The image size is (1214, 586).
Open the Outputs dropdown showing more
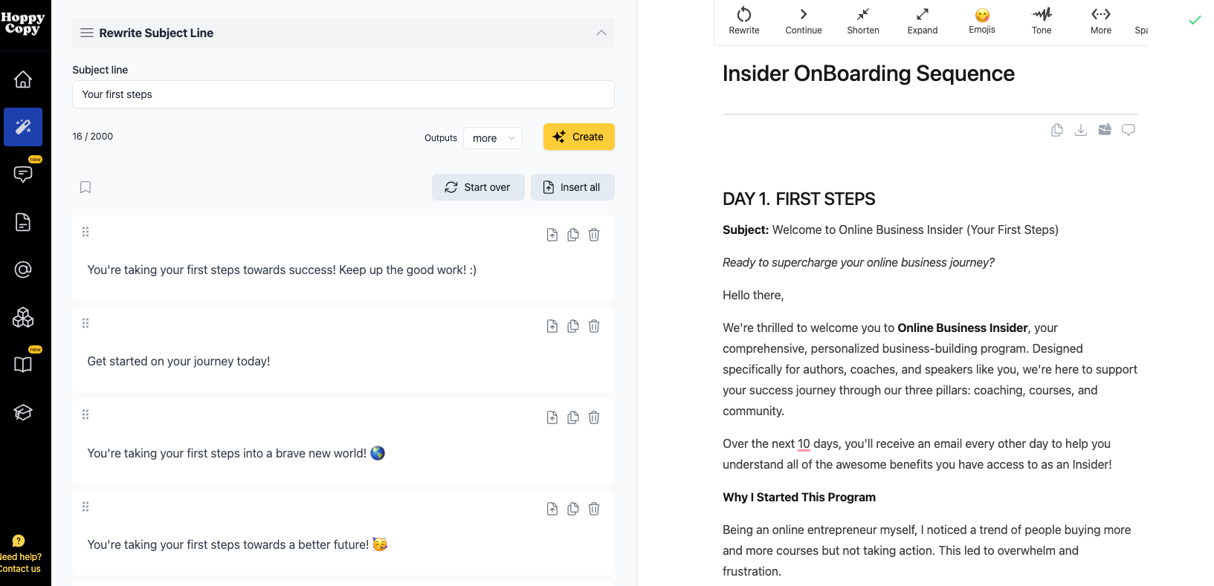[493, 138]
